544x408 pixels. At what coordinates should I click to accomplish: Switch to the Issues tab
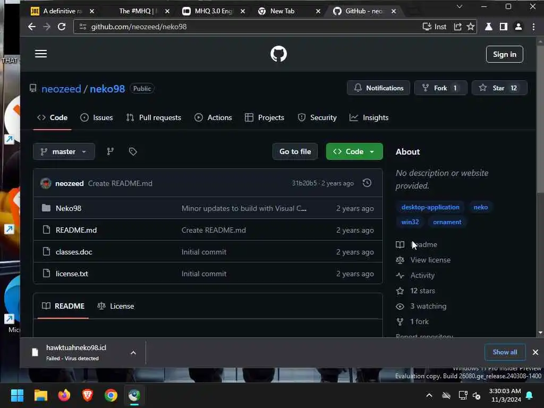pyautogui.click(x=97, y=117)
